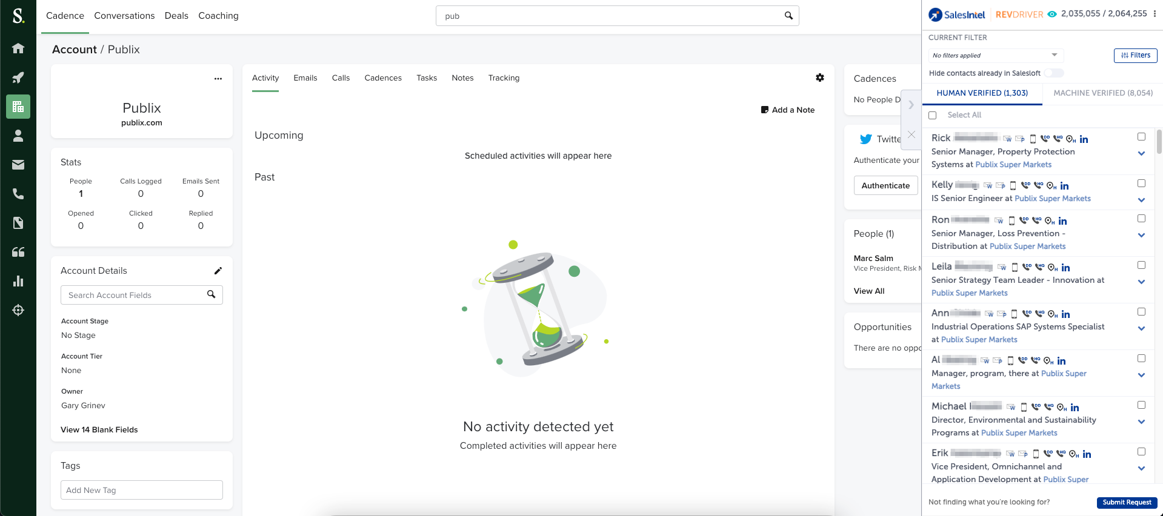The image size is (1163, 516).
Task: Expand Ron's contact details chevron
Action: pos(1141,235)
